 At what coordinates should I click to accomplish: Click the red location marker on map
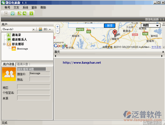point(115,33)
